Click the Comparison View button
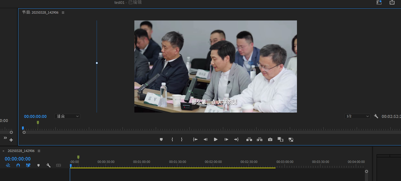This screenshot has height=181, width=401. click(x=280, y=140)
